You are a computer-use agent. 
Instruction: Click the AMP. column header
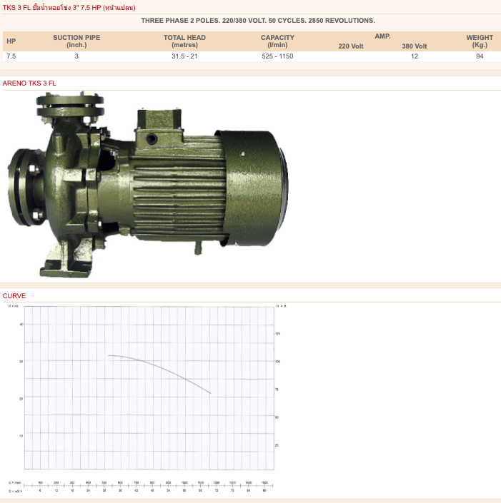click(x=382, y=36)
